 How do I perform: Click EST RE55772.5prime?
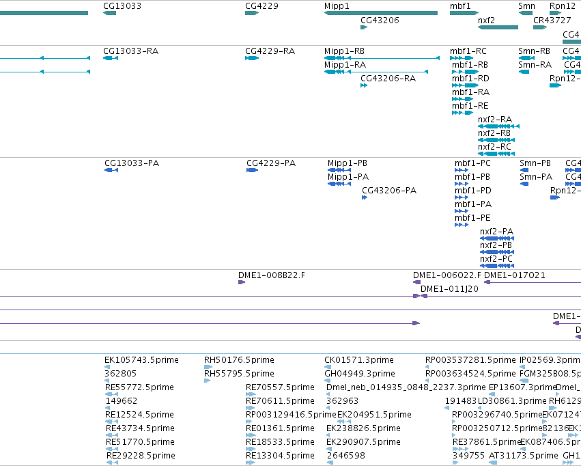pos(111,394)
